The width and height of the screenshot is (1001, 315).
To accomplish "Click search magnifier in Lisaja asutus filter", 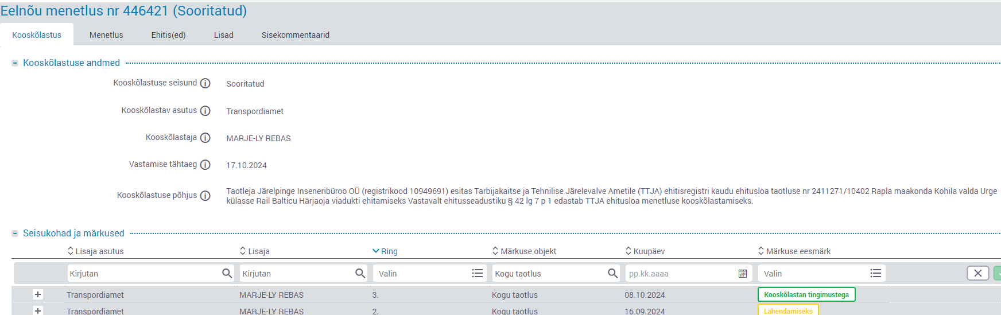I will [227, 273].
